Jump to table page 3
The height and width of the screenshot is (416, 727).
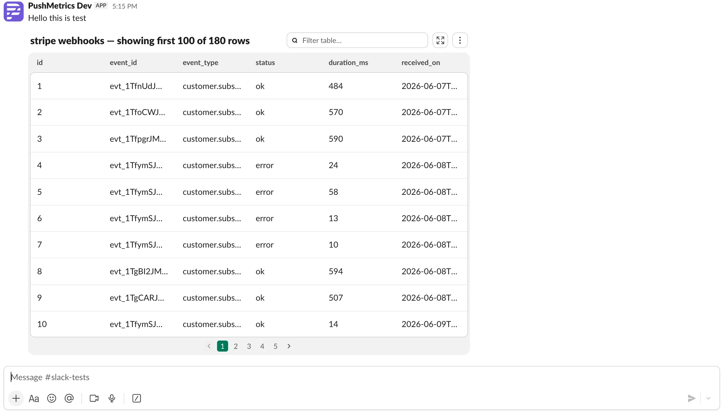tap(249, 346)
